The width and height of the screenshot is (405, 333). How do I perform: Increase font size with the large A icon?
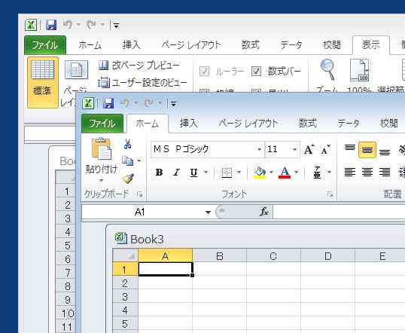click(309, 149)
